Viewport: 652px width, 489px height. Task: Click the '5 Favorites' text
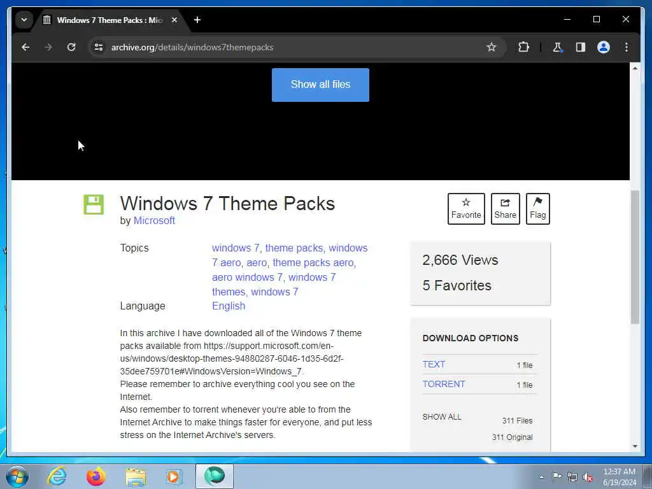pos(457,286)
